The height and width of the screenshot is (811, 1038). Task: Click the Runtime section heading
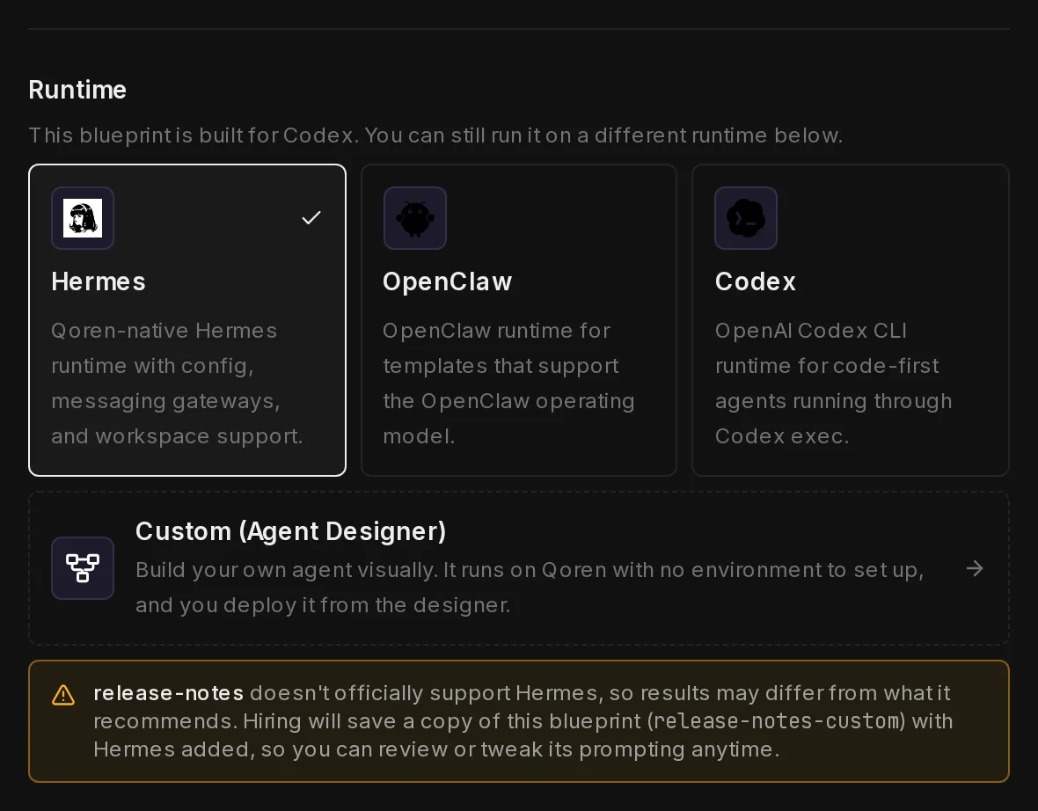77,90
